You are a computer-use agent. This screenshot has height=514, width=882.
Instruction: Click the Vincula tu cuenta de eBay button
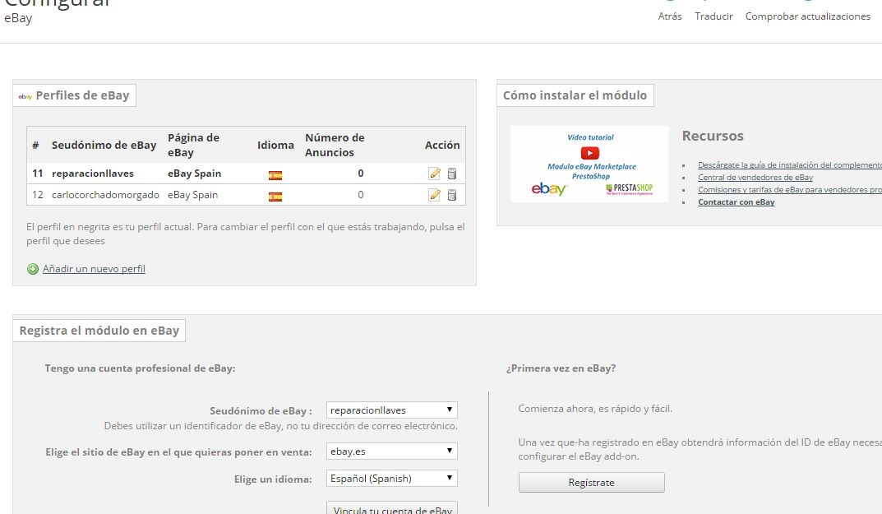coord(392,507)
